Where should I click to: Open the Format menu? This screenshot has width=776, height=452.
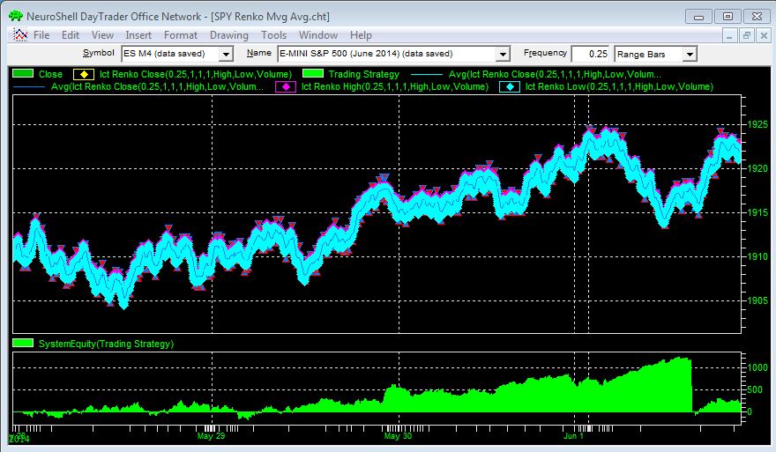[x=181, y=35]
